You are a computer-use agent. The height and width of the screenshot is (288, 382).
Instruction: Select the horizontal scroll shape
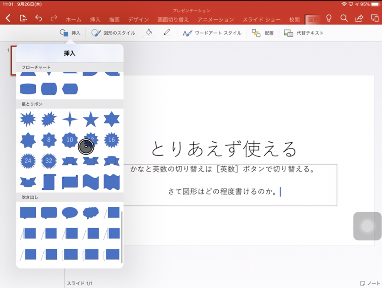pos(70,181)
